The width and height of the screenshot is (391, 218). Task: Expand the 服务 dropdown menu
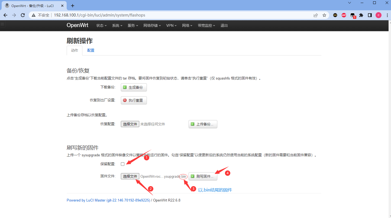coord(133,25)
